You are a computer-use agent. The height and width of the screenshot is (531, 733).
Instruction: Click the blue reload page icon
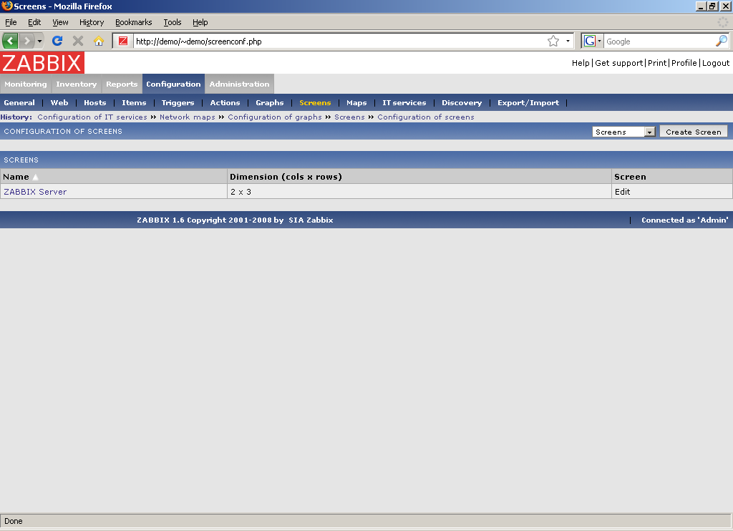point(57,41)
